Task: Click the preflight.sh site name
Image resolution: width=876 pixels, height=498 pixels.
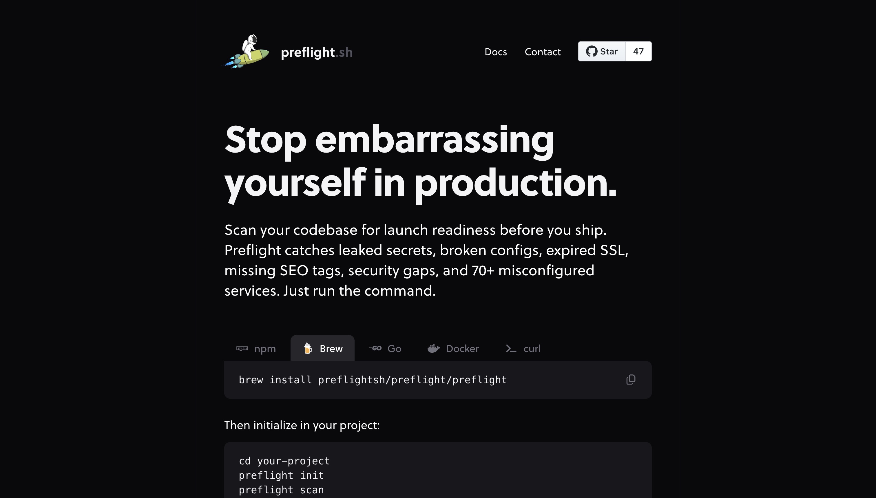Action: (x=317, y=52)
